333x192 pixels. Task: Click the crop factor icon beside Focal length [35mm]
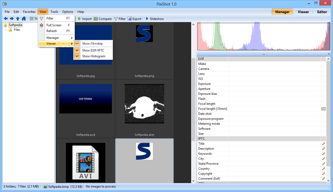[323, 109]
